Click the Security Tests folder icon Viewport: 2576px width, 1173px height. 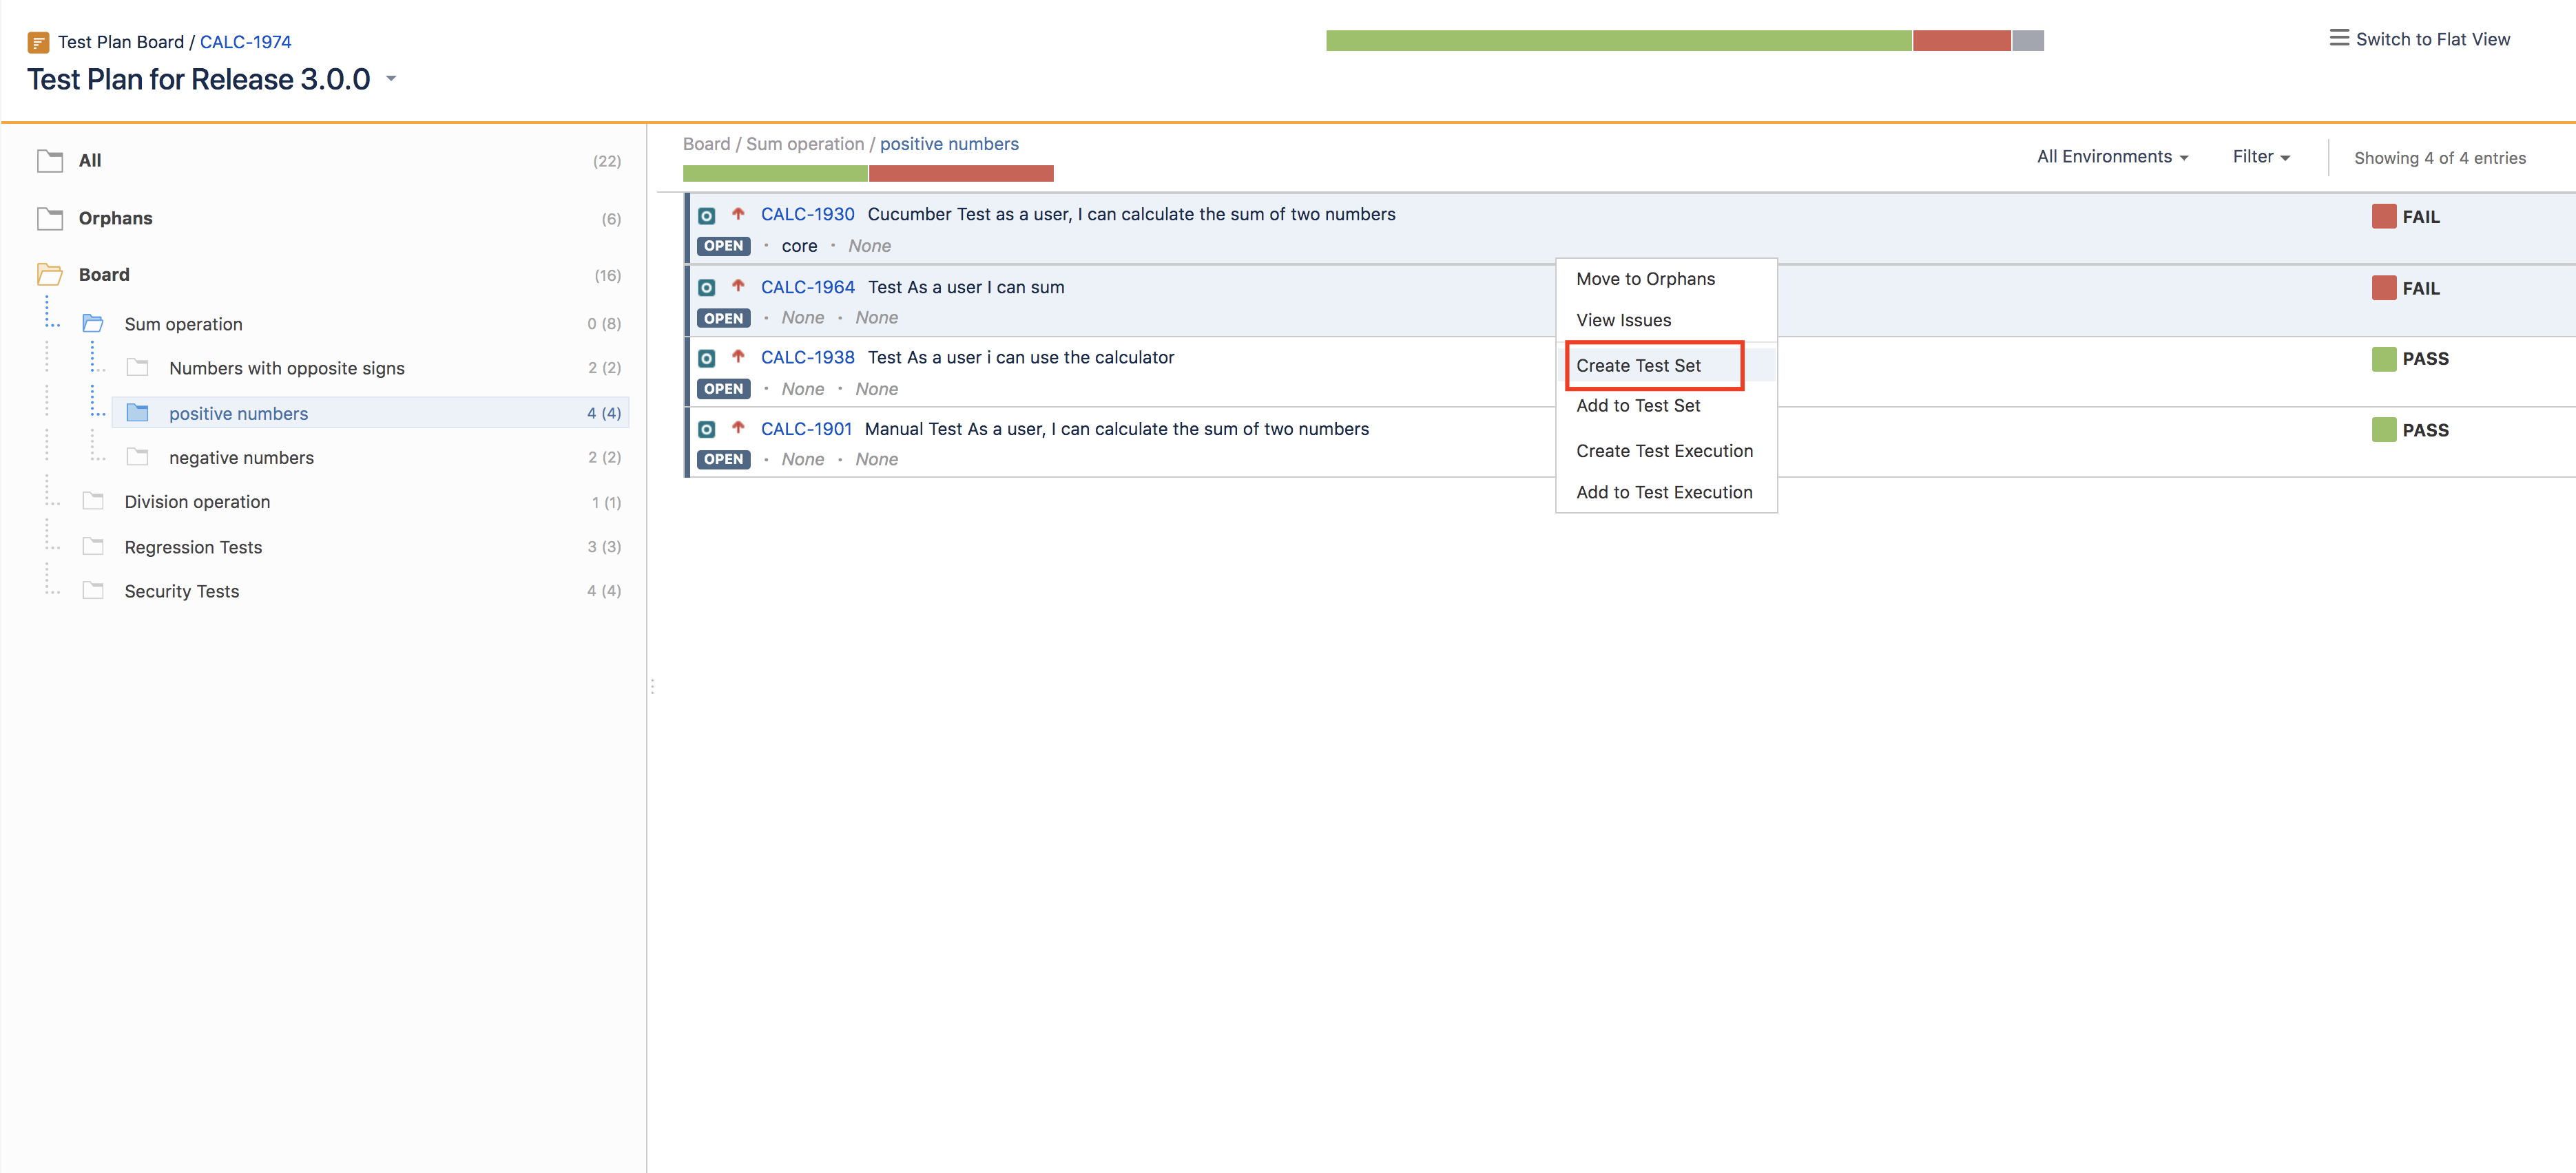[93, 591]
